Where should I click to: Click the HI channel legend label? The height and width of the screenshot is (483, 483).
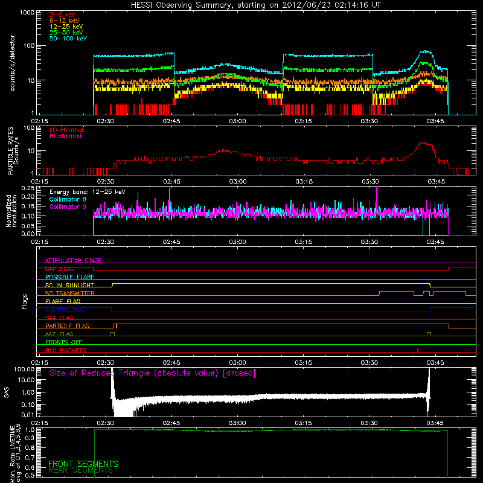[65, 136]
